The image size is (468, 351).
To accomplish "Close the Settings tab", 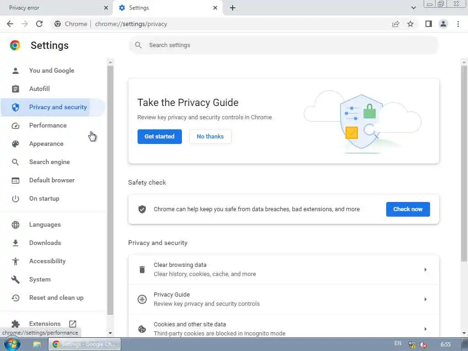I will (x=215, y=8).
